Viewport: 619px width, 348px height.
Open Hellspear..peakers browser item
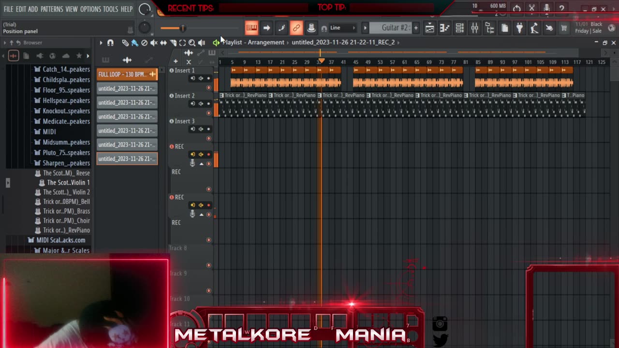click(x=61, y=101)
